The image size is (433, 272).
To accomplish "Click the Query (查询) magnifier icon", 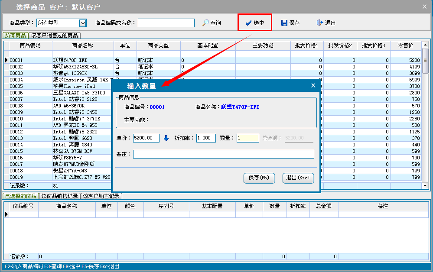I will [x=206, y=23].
